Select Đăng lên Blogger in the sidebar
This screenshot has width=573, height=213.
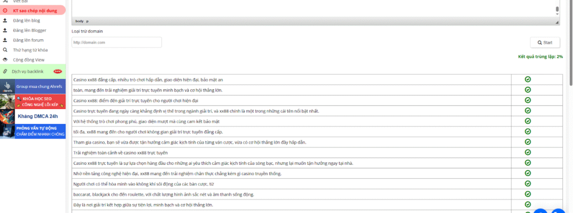pos(29,30)
